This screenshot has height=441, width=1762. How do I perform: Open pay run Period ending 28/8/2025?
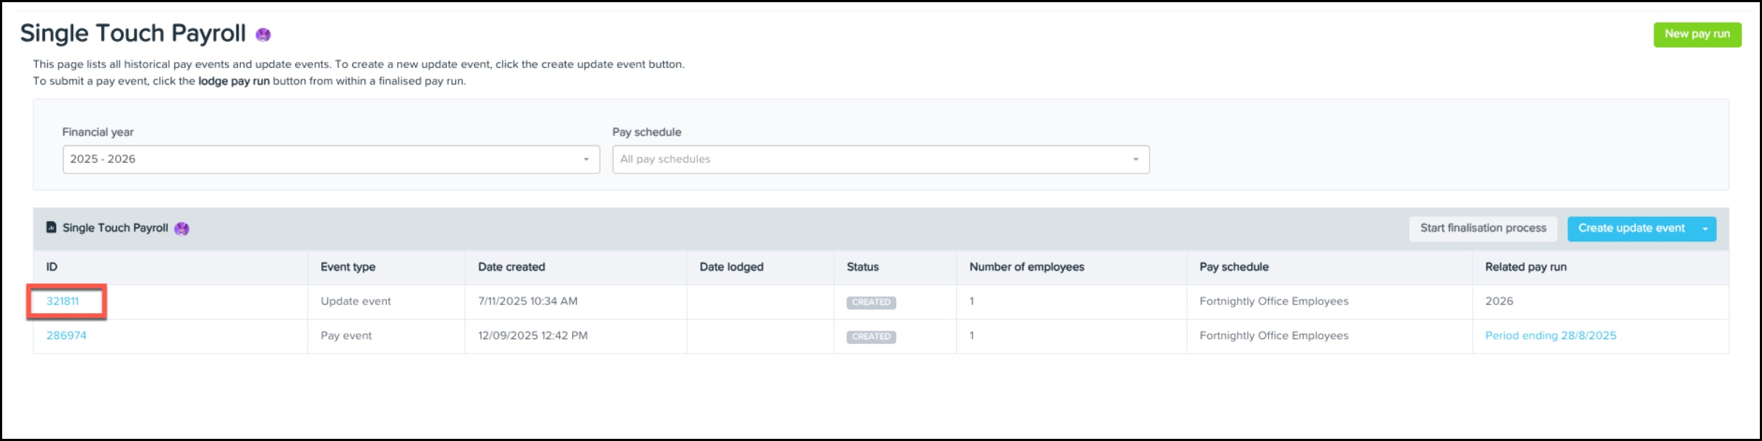click(x=1550, y=335)
